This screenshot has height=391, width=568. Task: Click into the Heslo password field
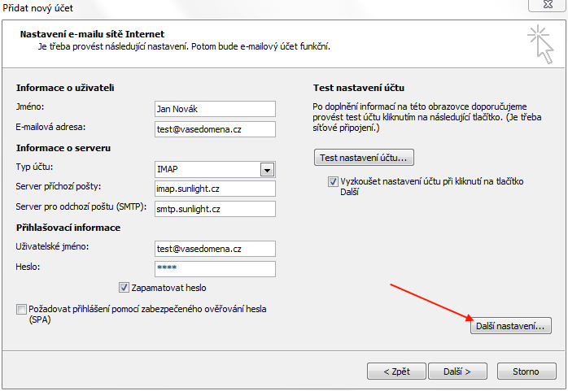pyautogui.click(x=215, y=269)
